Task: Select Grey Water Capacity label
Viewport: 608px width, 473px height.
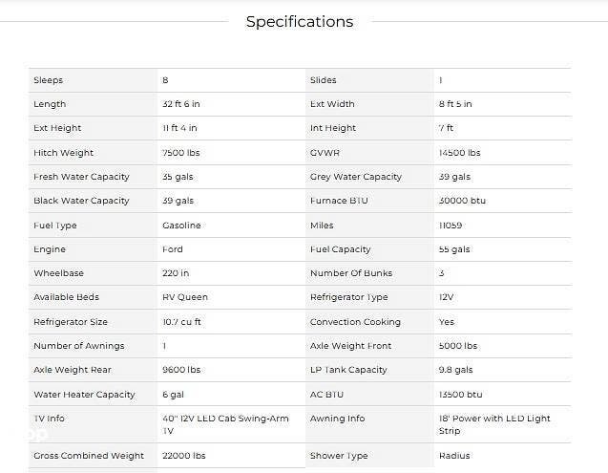Action: pos(356,177)
